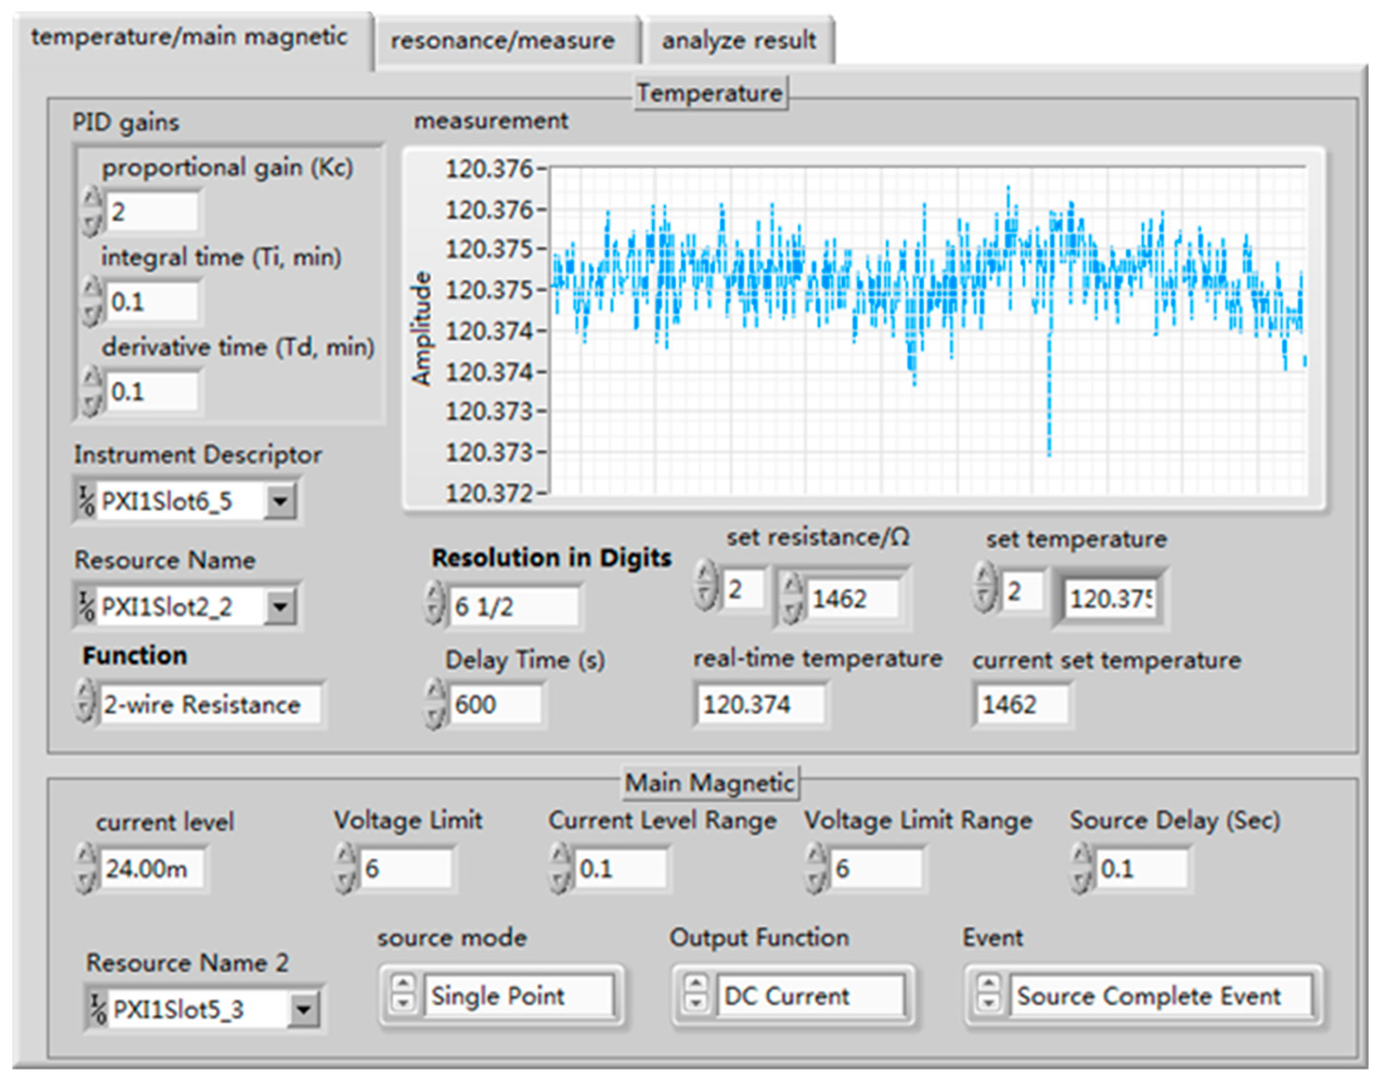Expand the Resource Name PXI1Slot2_2 dropdown
This screenshot has height=1084, width=1376.
[x=280, y=606]
